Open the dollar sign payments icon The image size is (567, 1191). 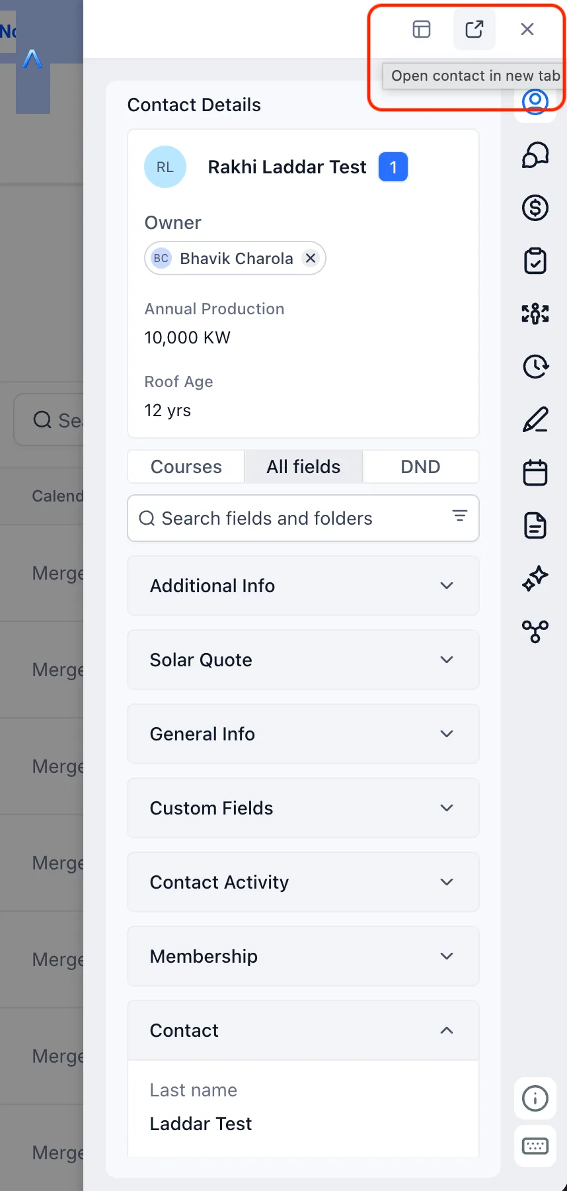tap(535, 208)
